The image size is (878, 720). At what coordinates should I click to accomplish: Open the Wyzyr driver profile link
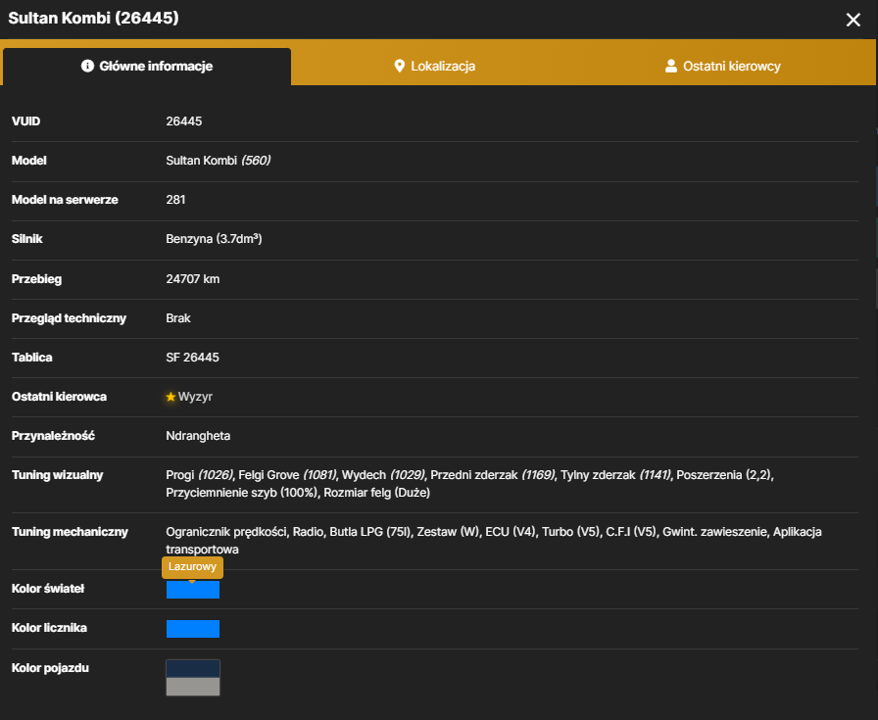pos(195,397)
